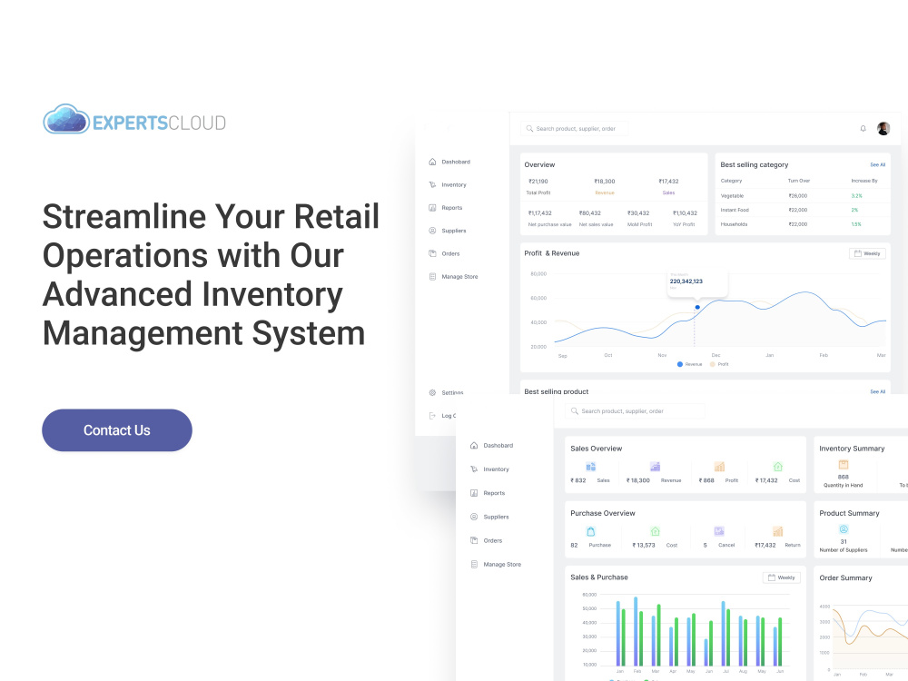Viewport: 908px width, 681px height.
Task: Click the Instant Food category row
Action: [x=803, y=210]
